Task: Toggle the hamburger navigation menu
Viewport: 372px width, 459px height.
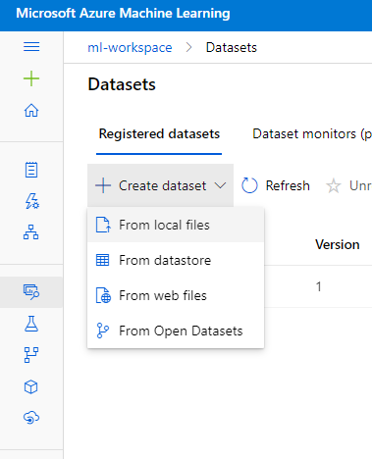Action: click(31, 47)
